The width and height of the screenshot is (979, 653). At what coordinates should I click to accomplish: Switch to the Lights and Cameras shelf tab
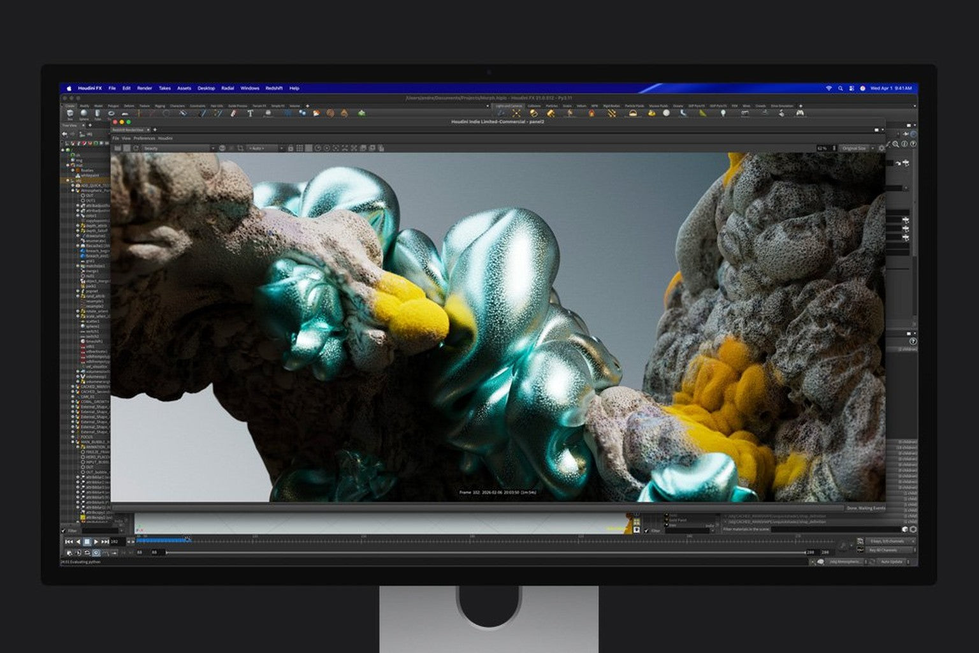pos(509,106)
